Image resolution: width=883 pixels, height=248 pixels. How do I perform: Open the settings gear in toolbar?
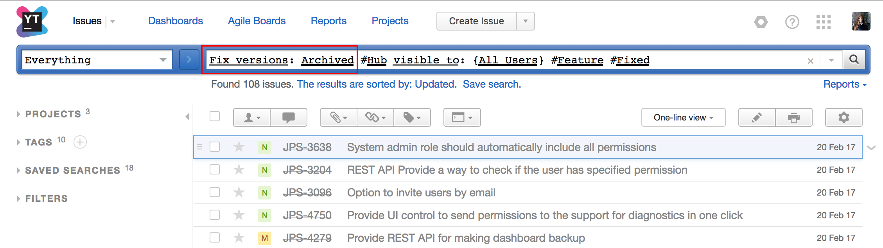pyautogui.click(x=844, y=117)
